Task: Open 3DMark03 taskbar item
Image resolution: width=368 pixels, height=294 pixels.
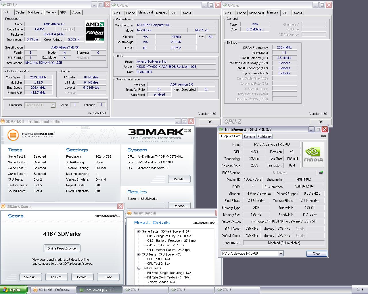Action: point(53,290)
